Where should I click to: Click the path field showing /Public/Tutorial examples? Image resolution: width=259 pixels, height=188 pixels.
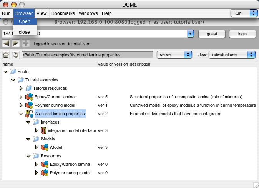click(88, 55)
